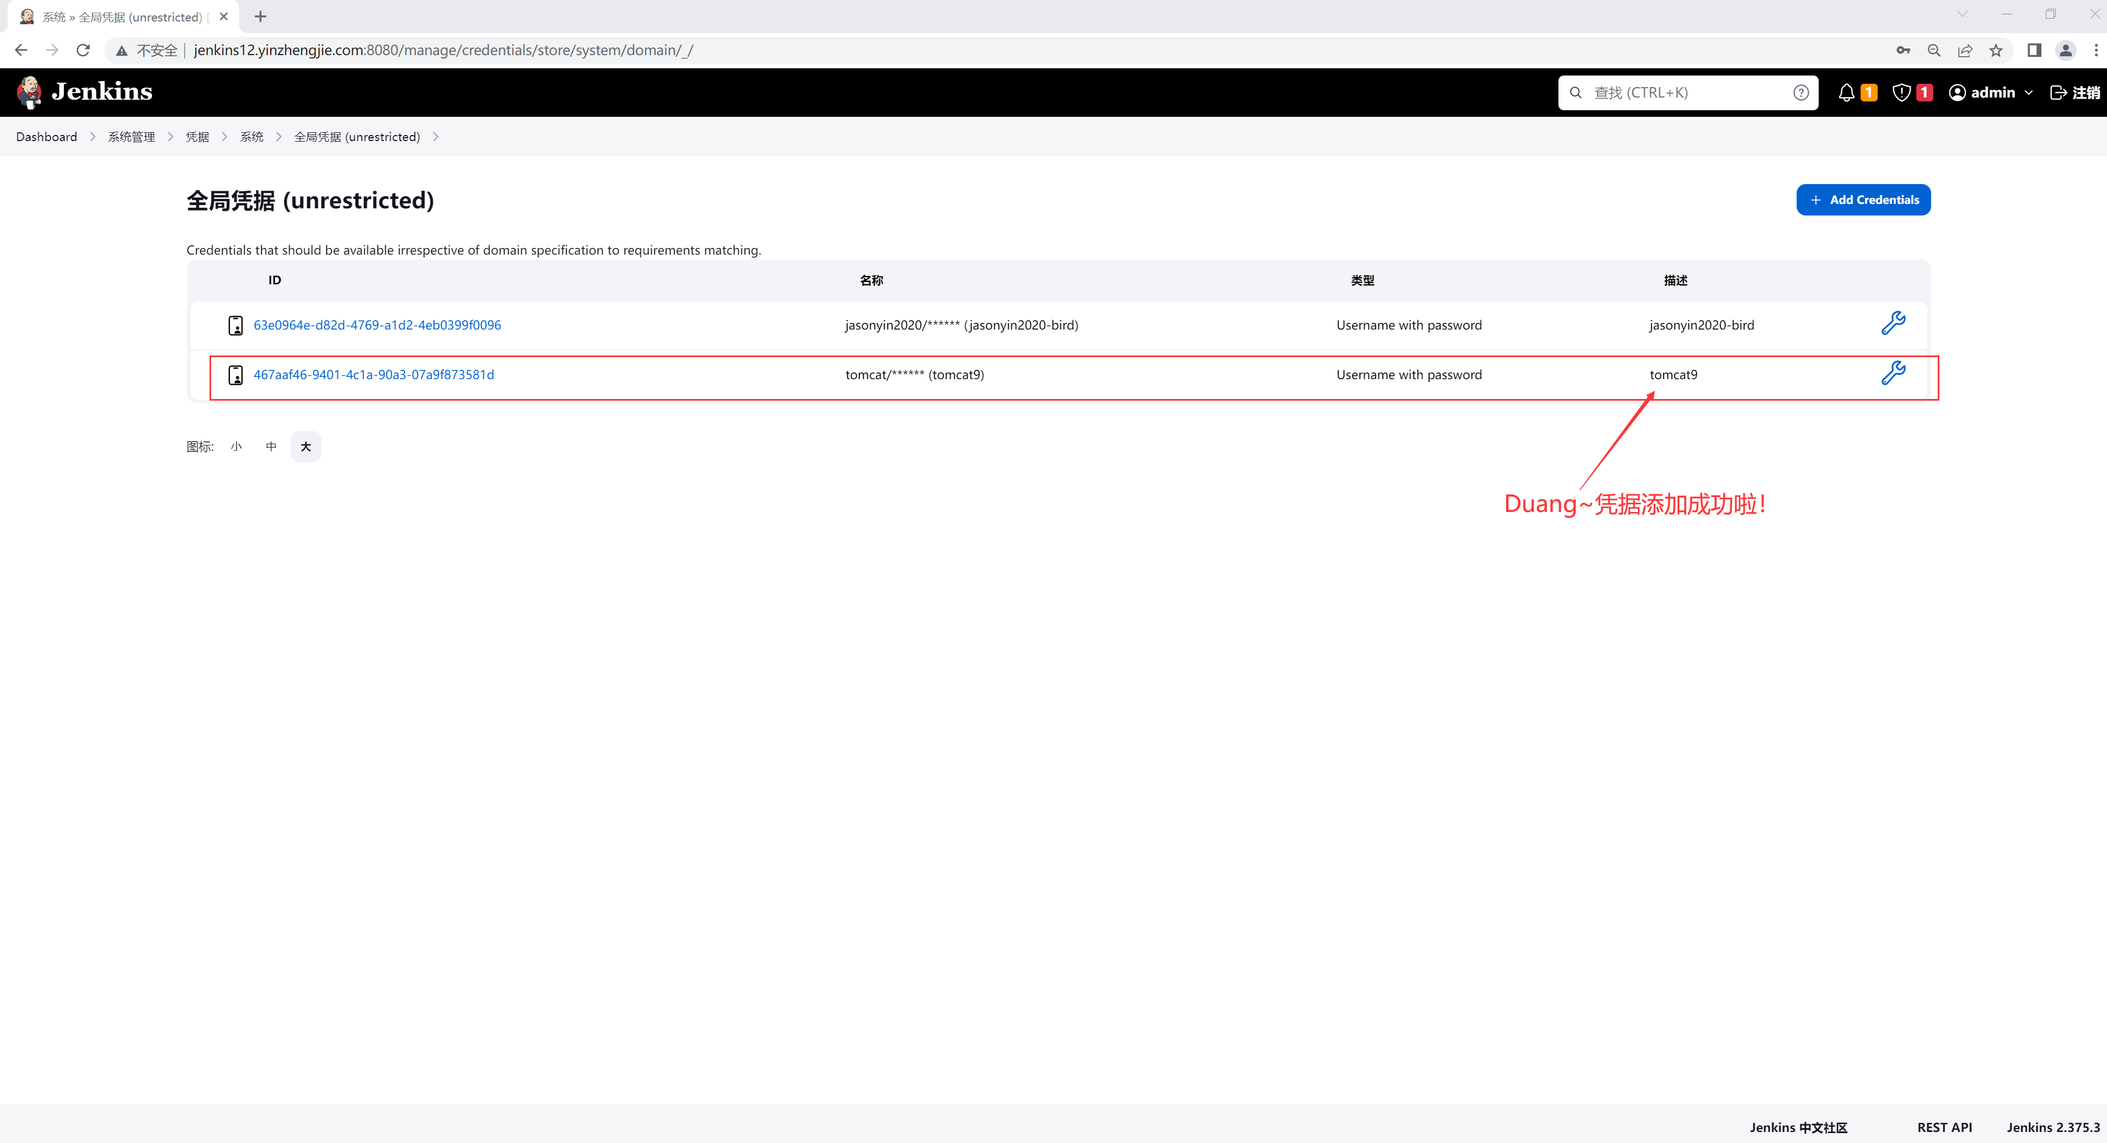The width and height of the screenshot is (2107, 1143).
Task: Open credential 467aaf46-9401-4c1a-90a3-07a9f873581d link
Action: point(374,374)
